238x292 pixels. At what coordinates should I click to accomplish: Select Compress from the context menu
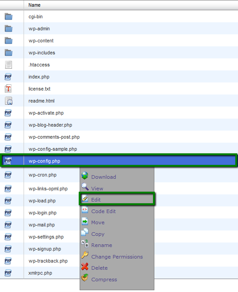point(104,280)
